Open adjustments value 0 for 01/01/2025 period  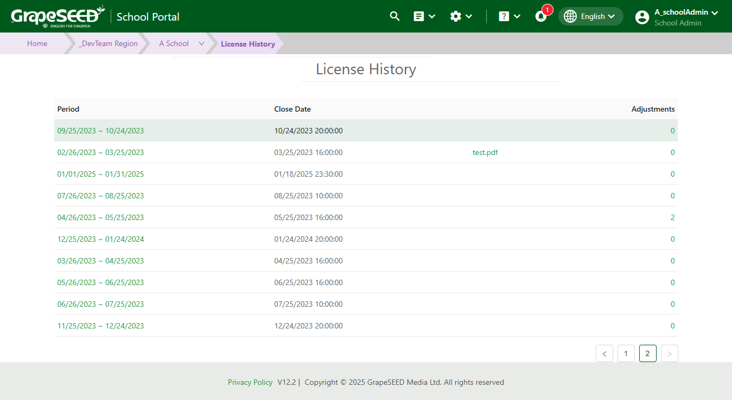coord(673,174)
